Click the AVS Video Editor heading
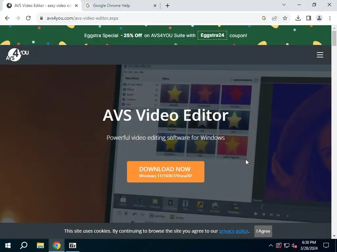This screenshot has width=337, height=252. [166, 115]
